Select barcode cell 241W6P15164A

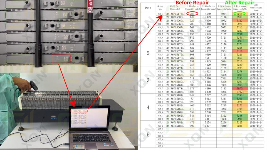pos(175,78)
